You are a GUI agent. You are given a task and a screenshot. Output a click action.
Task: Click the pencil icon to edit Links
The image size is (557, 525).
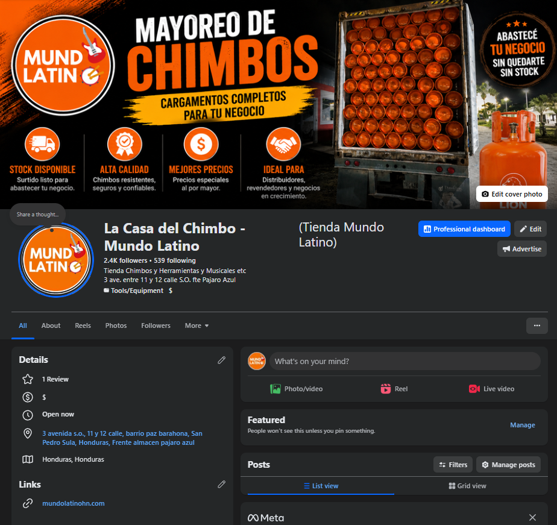(221, 485)
